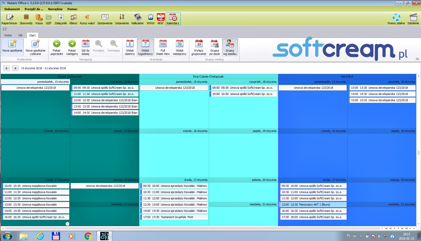Toggle Grupuj po dacie grouping
The height and width of the screenshot is (241, 421).
tap(215, 47)
